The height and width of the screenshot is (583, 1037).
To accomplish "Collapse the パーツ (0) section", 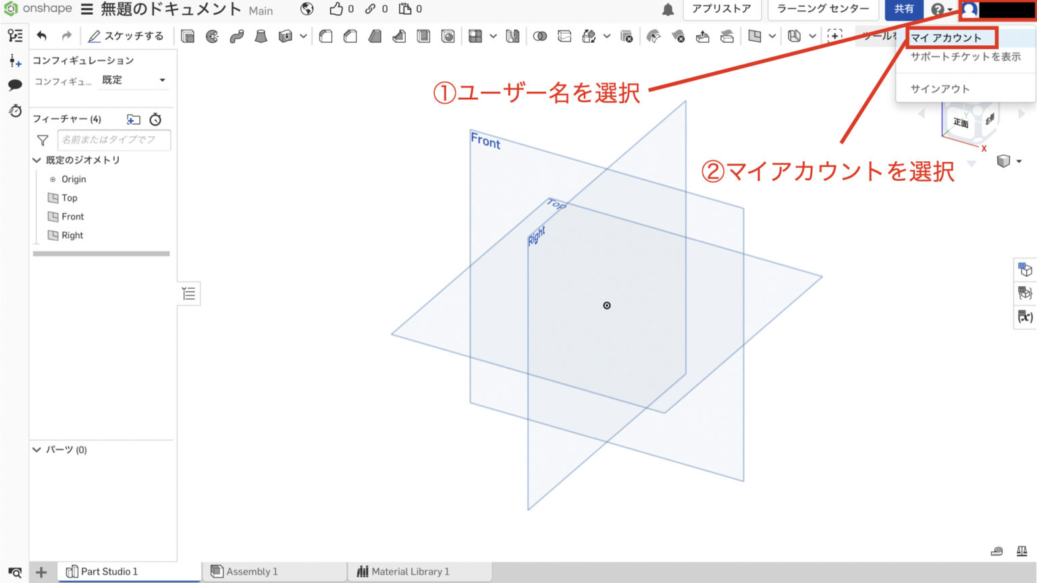I will pyautogui.click(x=37, y=450).
